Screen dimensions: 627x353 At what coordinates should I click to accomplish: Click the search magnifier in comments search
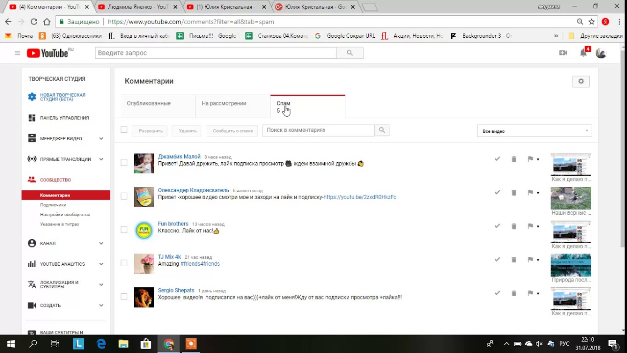382,130
